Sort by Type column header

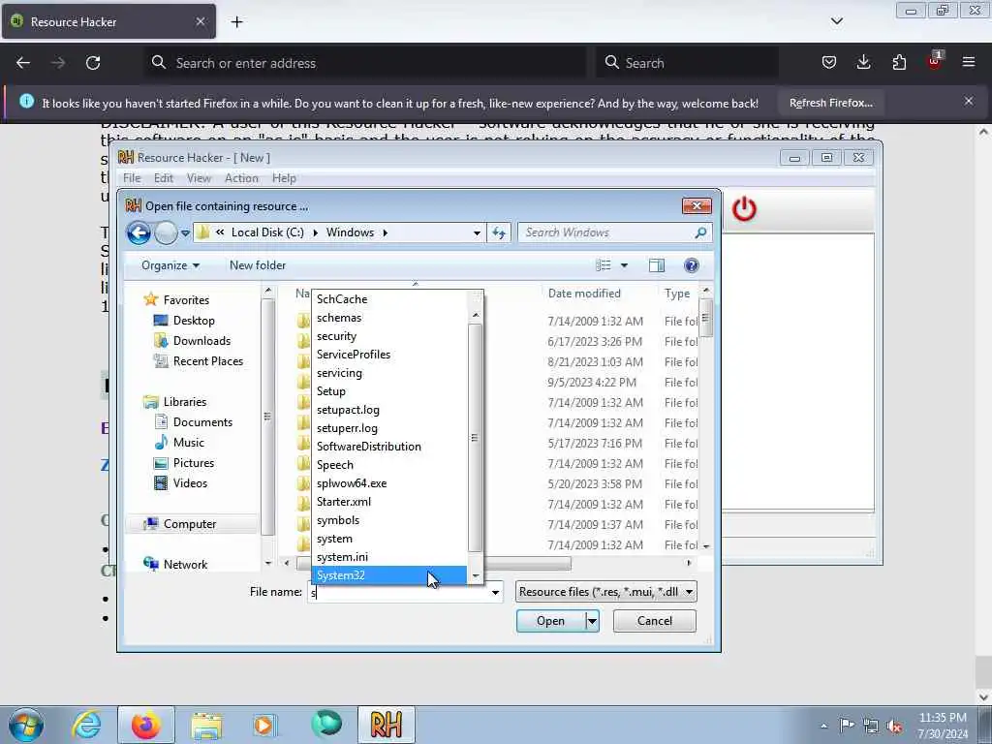pos(677,293)
